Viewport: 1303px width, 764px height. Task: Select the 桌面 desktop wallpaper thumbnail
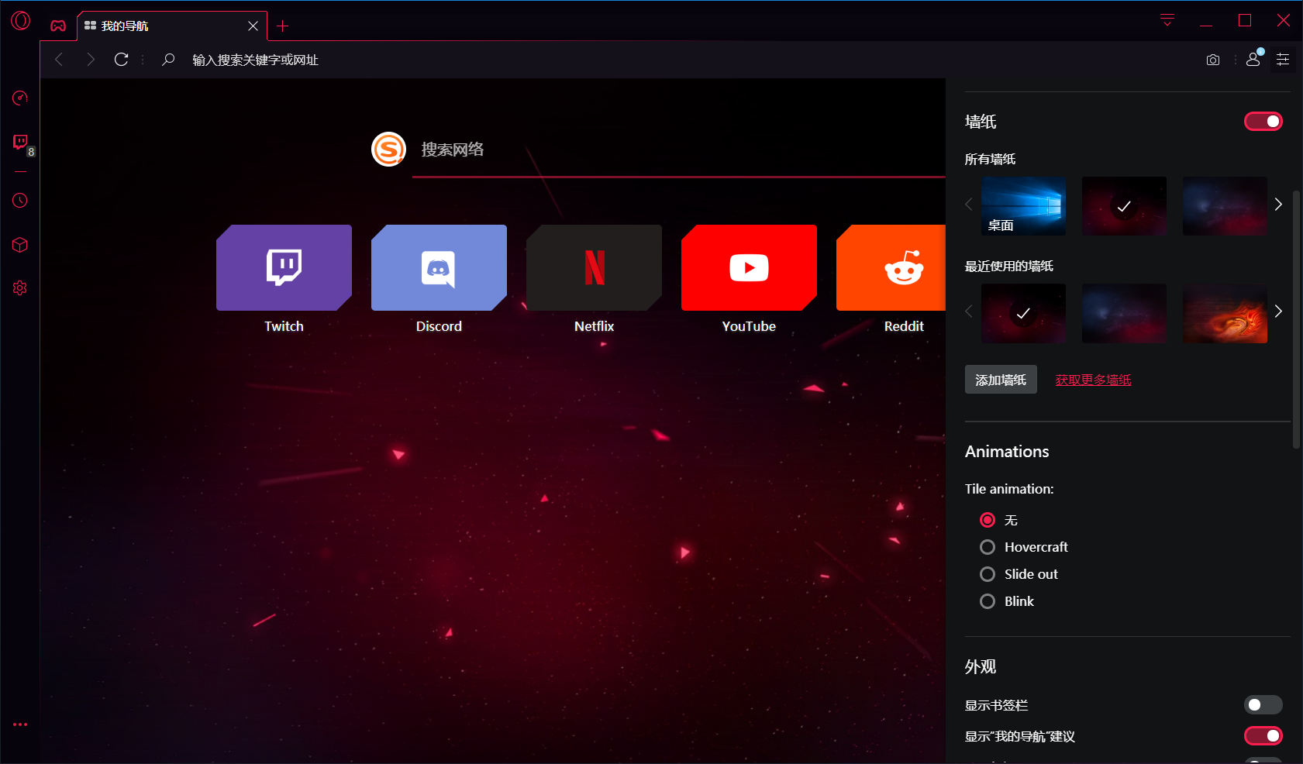(1023, 206)
